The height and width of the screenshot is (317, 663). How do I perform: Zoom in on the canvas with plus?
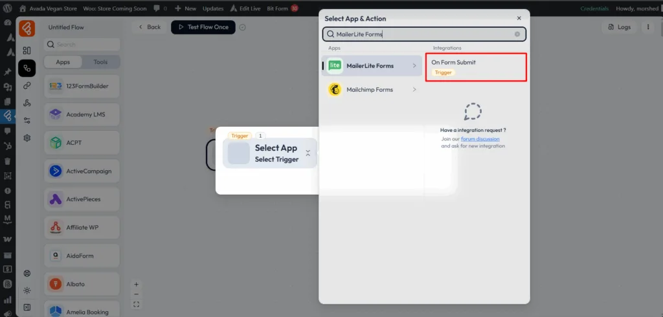coord(136,285)
